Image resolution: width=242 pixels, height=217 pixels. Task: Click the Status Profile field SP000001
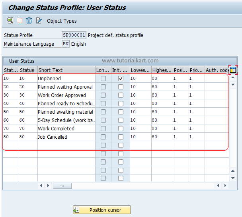click(74, 35)
